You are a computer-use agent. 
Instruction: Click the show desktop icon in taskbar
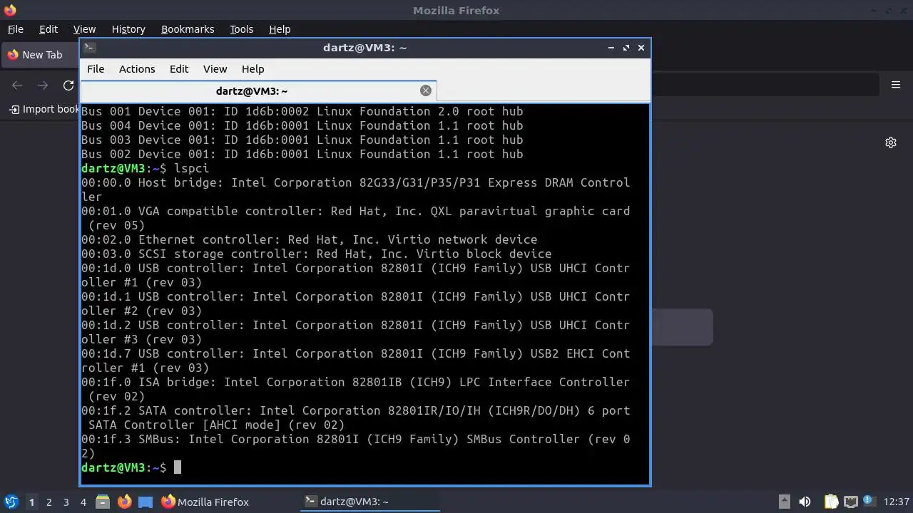coord(146,502)
